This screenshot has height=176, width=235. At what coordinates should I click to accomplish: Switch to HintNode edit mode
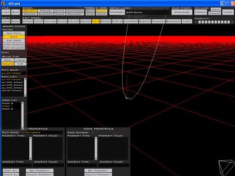pyautogui.click(x=131, y=21)
